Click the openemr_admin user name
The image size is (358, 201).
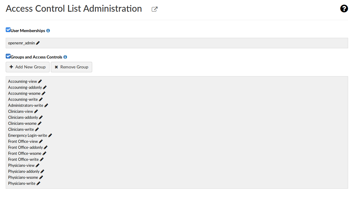click(x=21, y=43)
